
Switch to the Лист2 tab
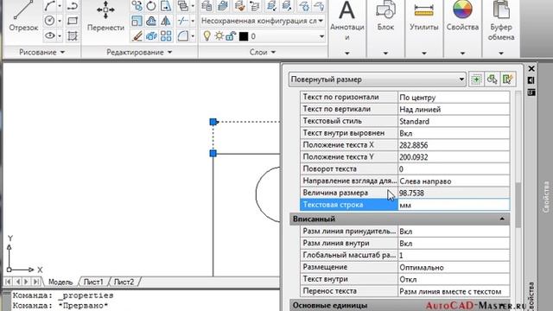tap(124, 282)
